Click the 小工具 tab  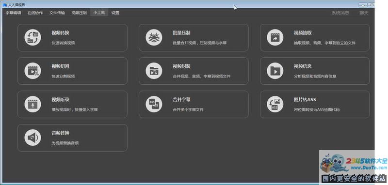[99, 13]
